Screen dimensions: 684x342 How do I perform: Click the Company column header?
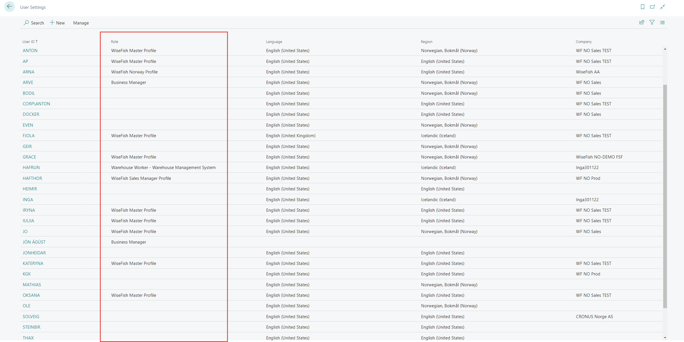[x=583, y=42]
